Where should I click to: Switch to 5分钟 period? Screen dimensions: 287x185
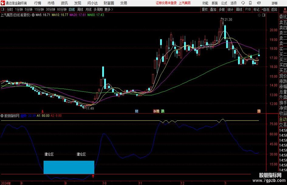28,9
